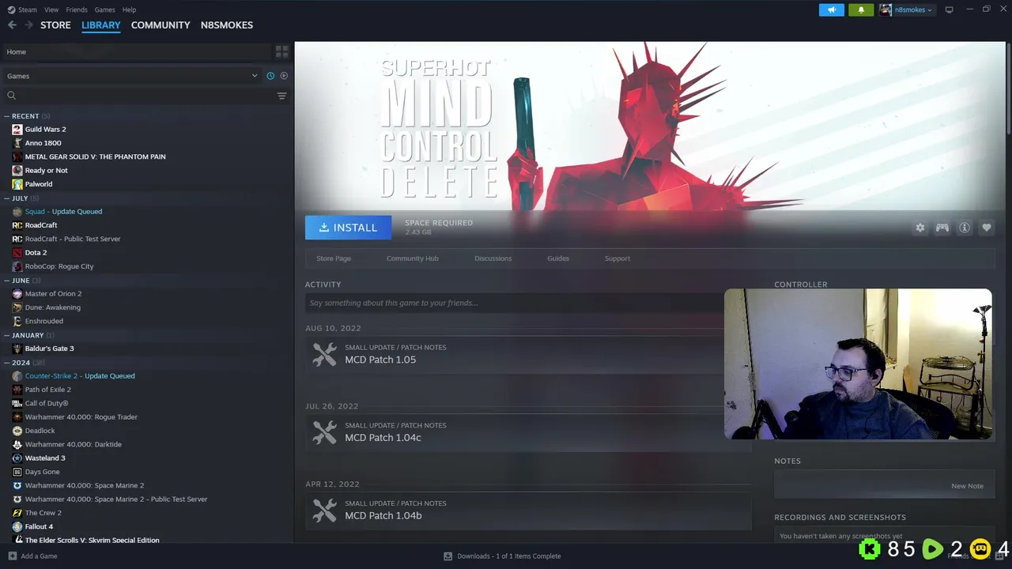Toggle ready-to-play filter icon
Image resolution: width=1012 pixels, height=569 pixels.
[x=284, y=76]
